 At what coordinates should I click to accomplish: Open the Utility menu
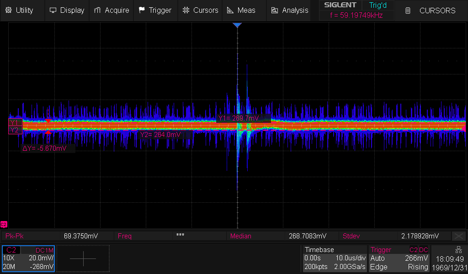click(19, 10)
